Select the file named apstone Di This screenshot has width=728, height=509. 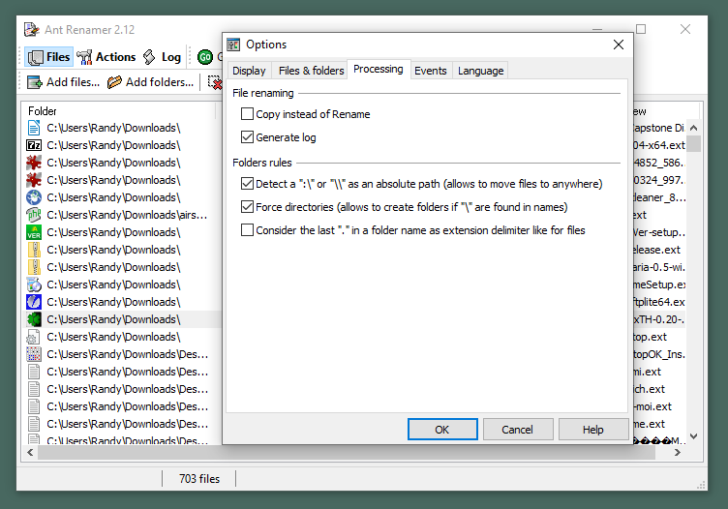pos(659,128)
